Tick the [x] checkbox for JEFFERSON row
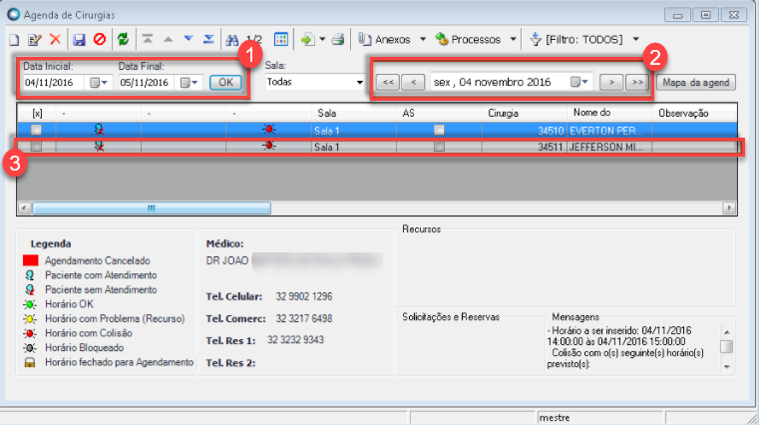759x425 pixels. click(x=36, y=147)
